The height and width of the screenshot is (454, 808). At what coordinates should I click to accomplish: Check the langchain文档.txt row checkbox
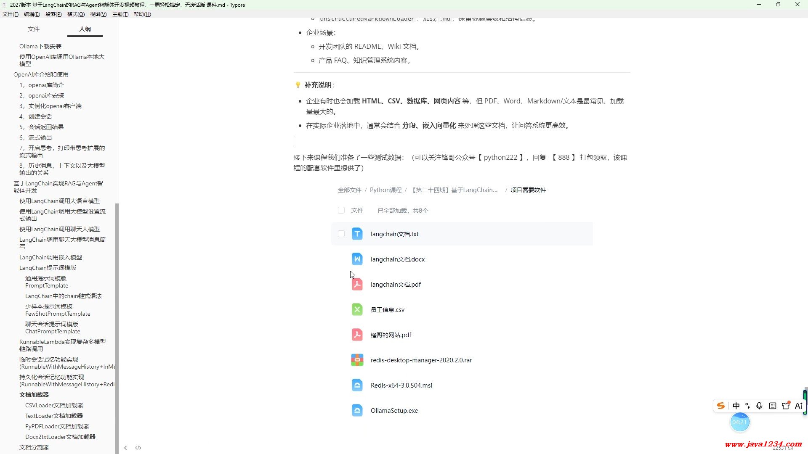(341, 234)
